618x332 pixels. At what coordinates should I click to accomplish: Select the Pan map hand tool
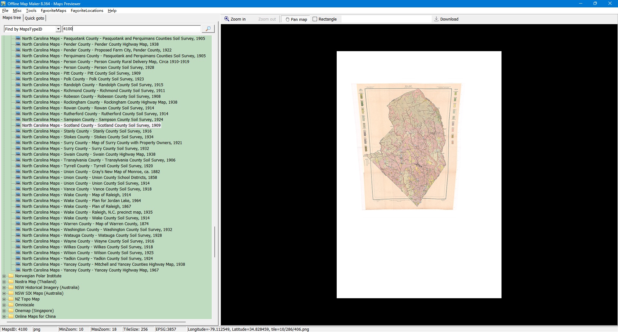tap(296, 19)
